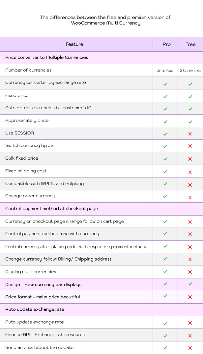Click the Unlimited cell for number of currencies
The height and width of the screenshot is (354, 203).
[165, 71]
